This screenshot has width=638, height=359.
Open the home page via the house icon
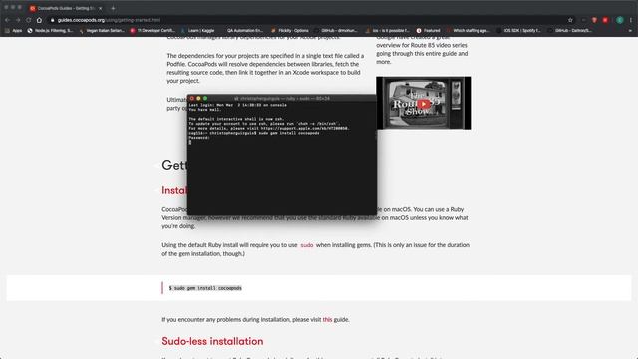39,20
